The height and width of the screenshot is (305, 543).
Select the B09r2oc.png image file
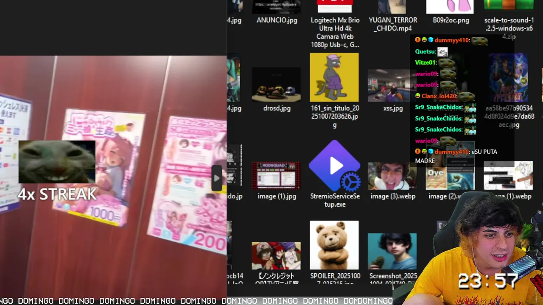(x=450, y=7)
